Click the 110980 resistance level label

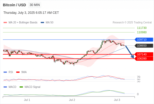tap(142, 32)
